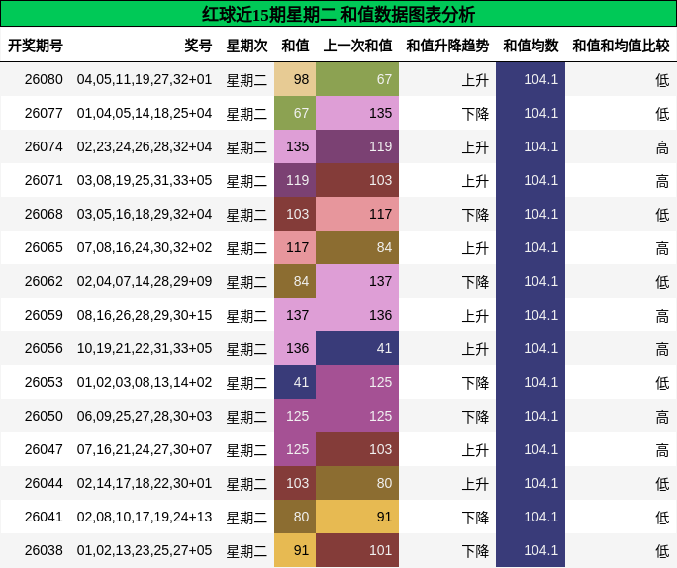Click prize numbers 02,08,10,17,19,24+13

(145, 518)
